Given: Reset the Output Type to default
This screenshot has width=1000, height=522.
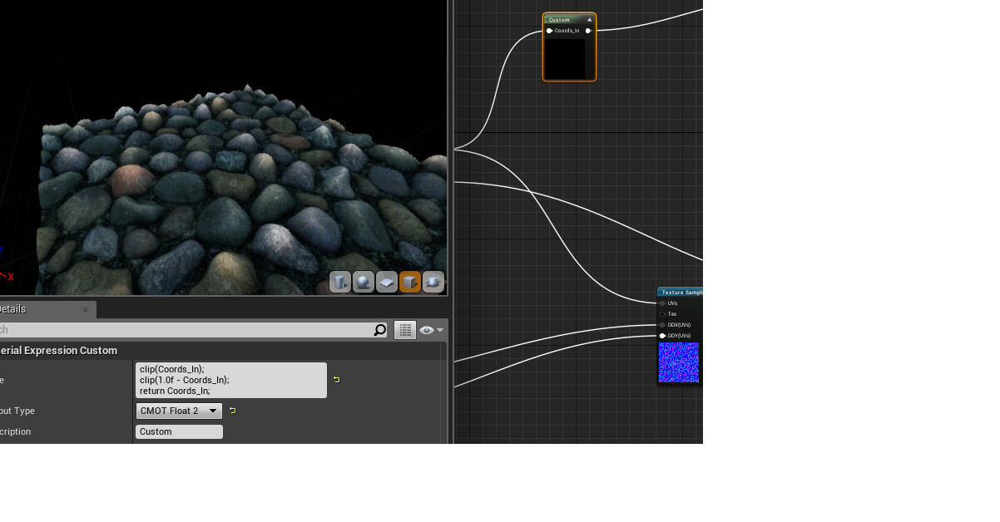Looking at the screenshot, I should pos(232,411).
